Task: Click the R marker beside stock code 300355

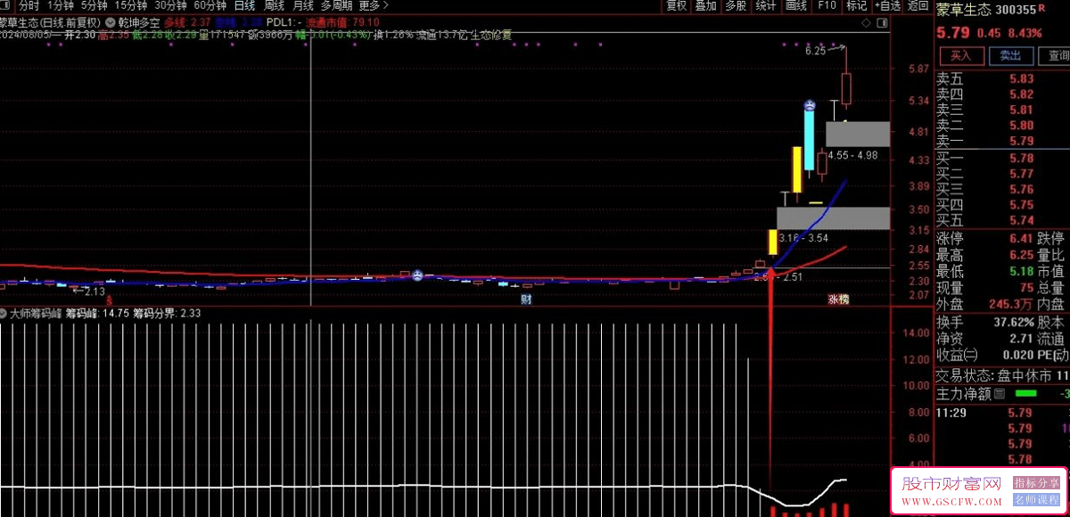Action: (1041, 9)
